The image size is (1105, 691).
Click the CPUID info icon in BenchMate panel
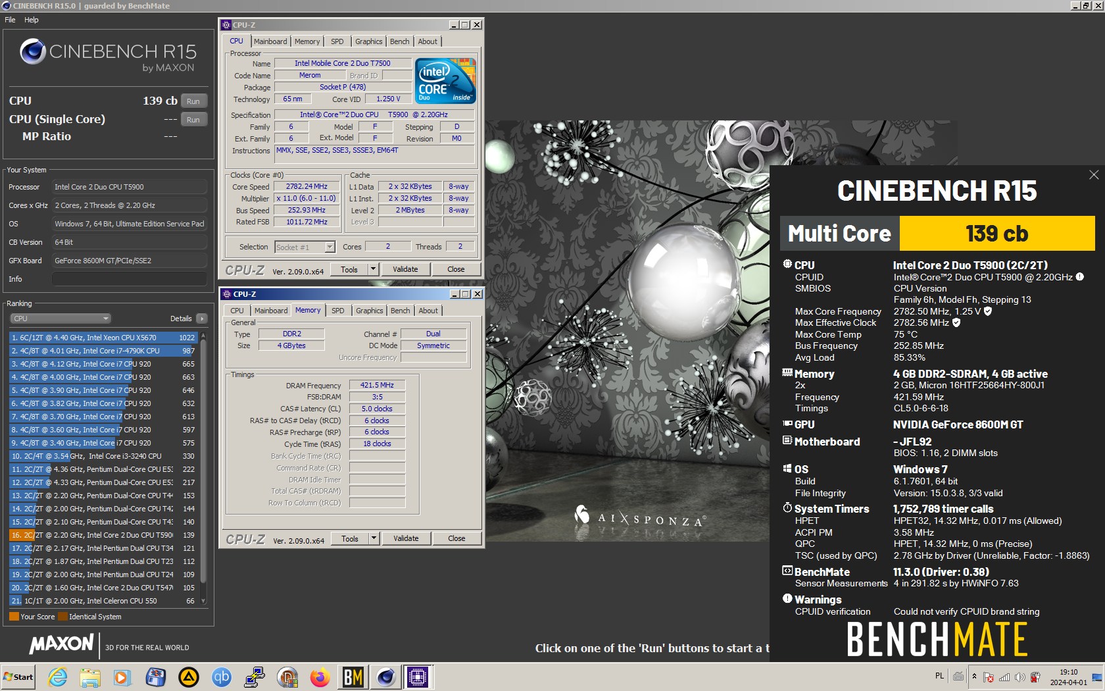[x=1079, y=277]
